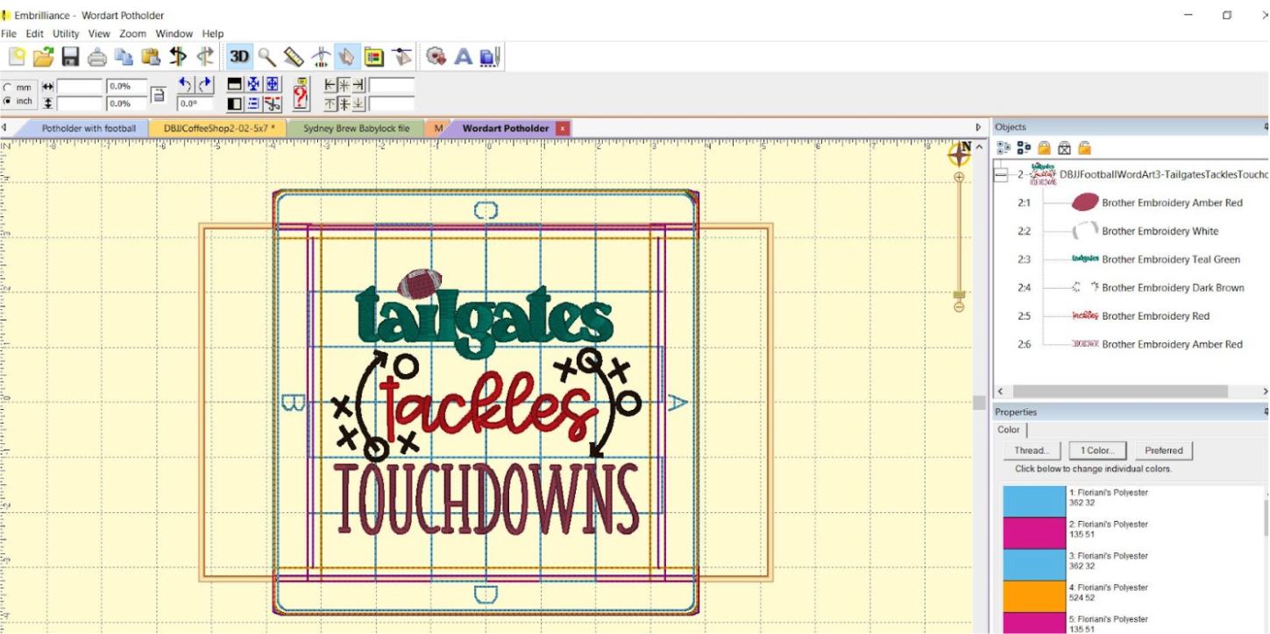The width and height of the screenshot is (1270, 634).
Task: Open a file with folder icon
Action: [x=43, y=57]
